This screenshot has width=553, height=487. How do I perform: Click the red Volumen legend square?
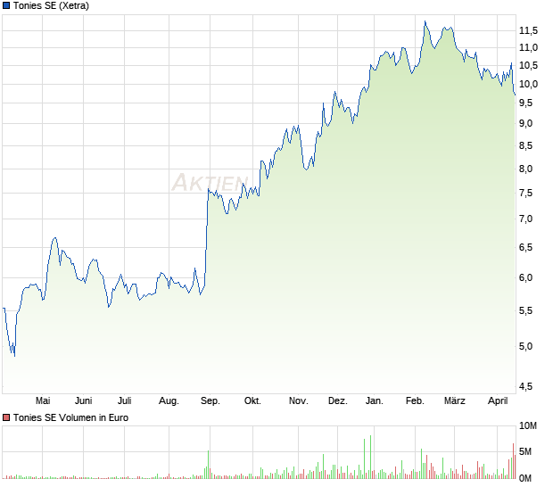click(x=6, y=417)
